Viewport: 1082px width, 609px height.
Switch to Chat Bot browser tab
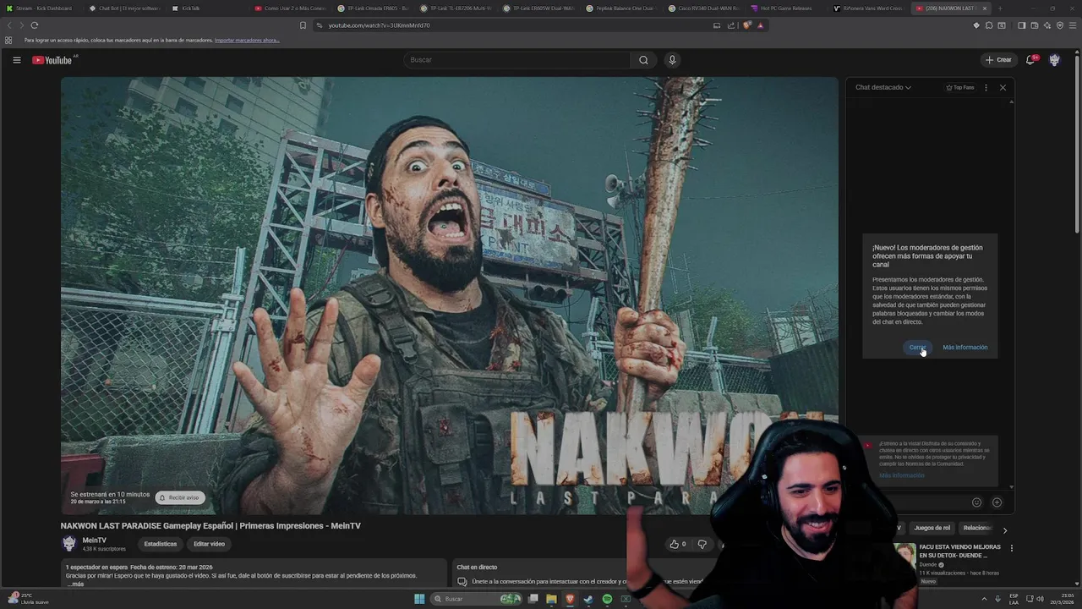(x=123, y=8)
